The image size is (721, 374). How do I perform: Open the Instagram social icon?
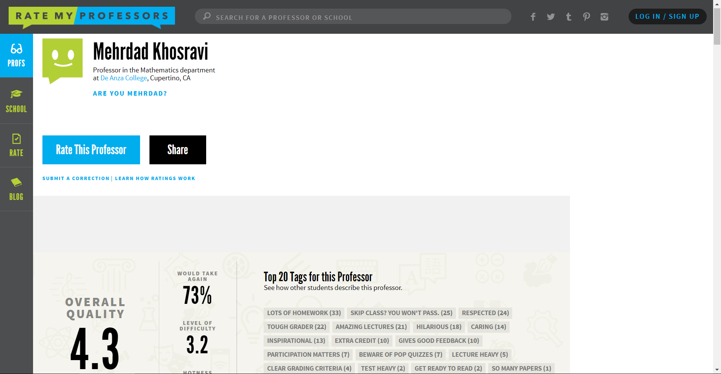click(x=604, y=17)
